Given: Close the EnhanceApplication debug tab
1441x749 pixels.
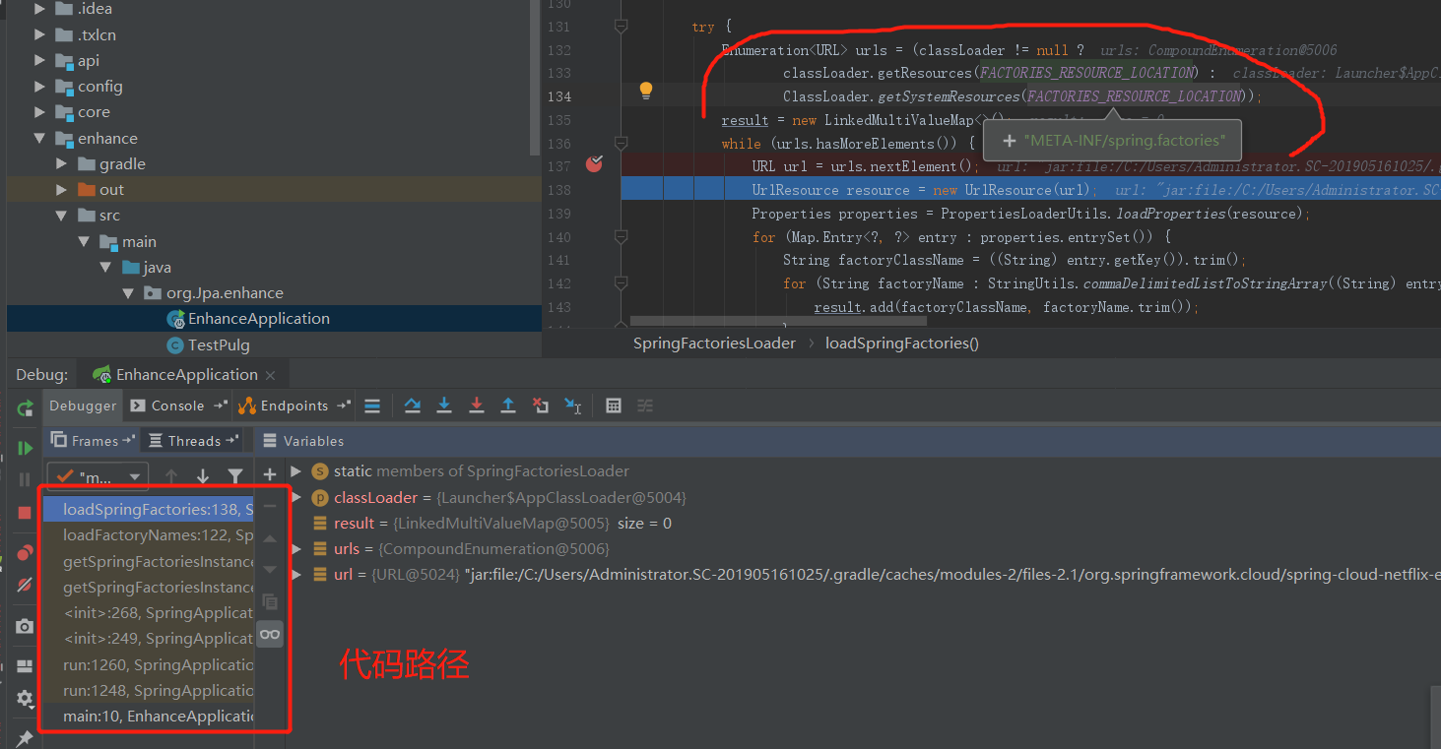Looking at the screenshot, I should coord(271,376).
